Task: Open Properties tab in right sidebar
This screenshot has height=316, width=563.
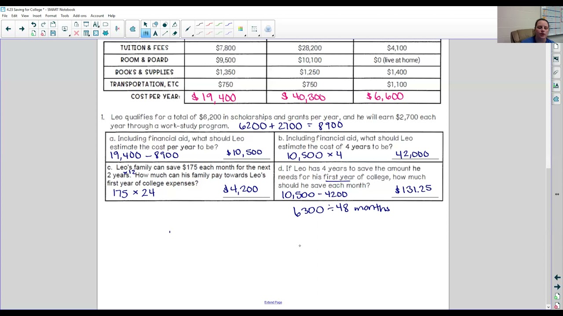Action: point(556,86)
